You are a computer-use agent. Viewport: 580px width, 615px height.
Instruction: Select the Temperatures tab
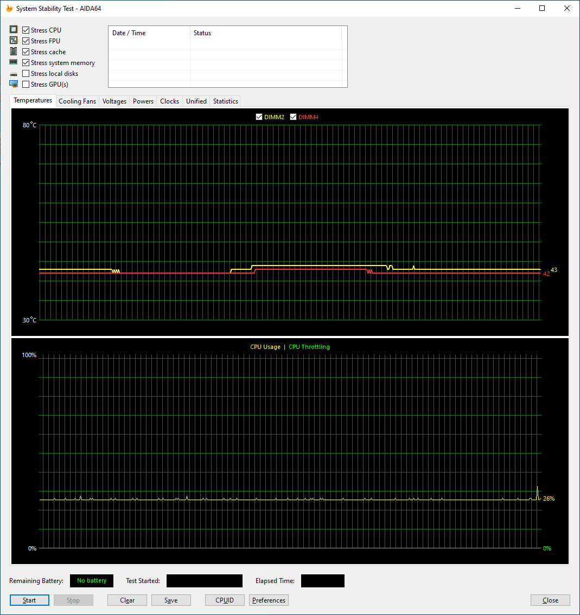[x=33, y=100]
